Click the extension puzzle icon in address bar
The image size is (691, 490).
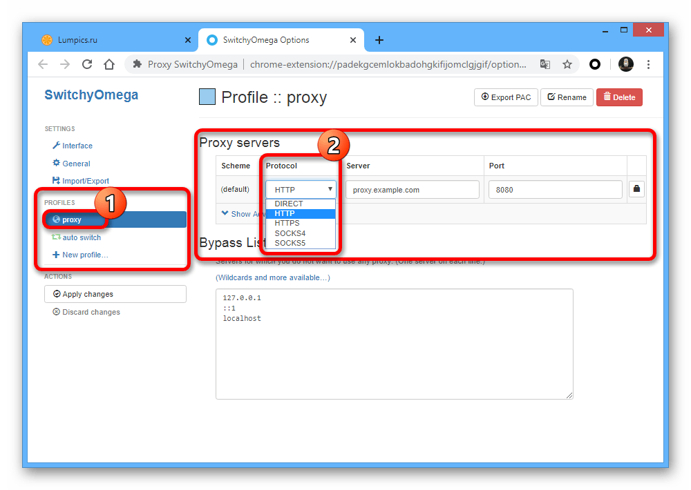coord(137,64)
